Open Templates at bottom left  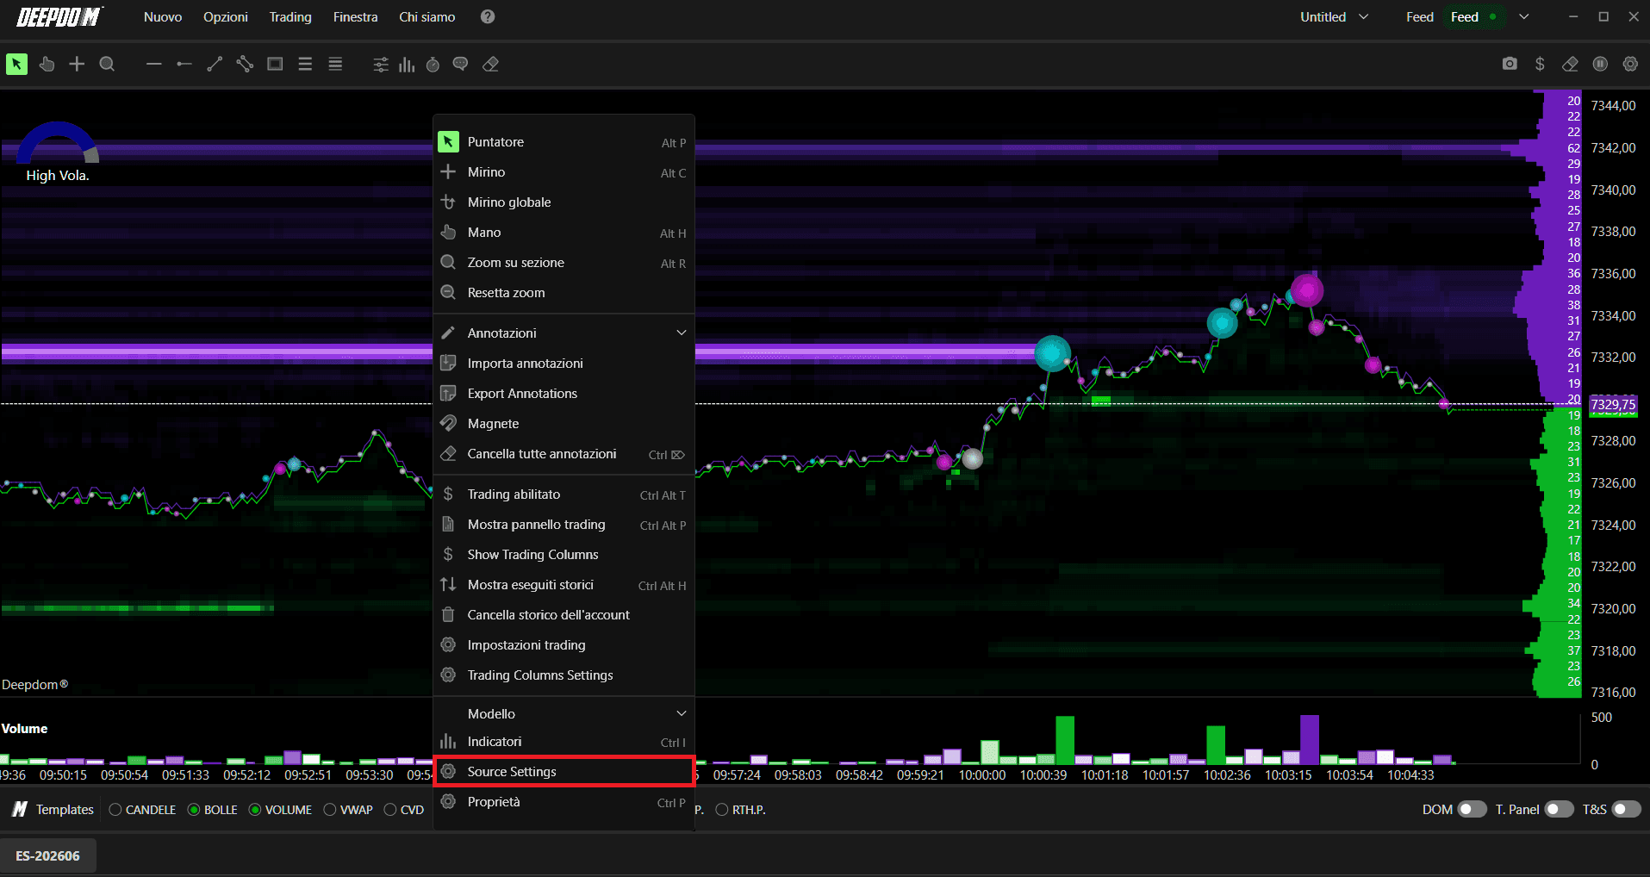click(53, 810)
